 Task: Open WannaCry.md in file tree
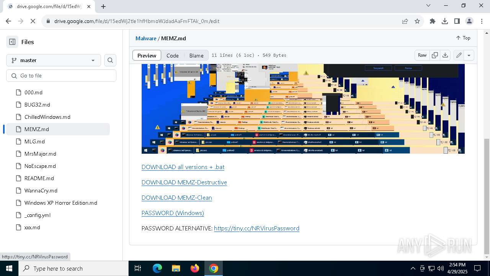click(41, 191)
